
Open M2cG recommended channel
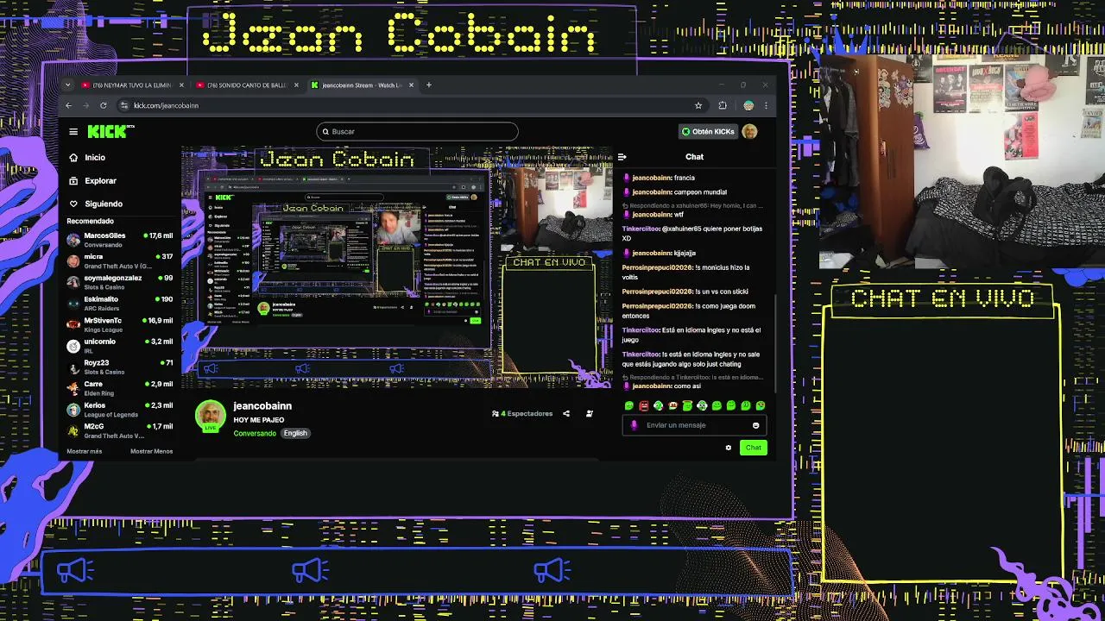pyautogui.click(x=120, y=430)
